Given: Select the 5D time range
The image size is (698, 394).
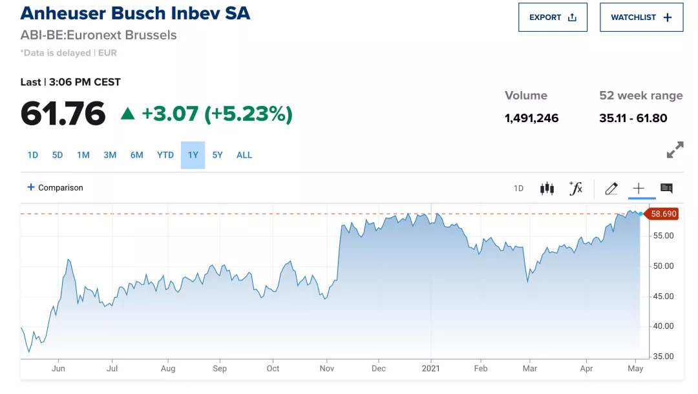Looking at the screenshot, I should click(58, 155).
